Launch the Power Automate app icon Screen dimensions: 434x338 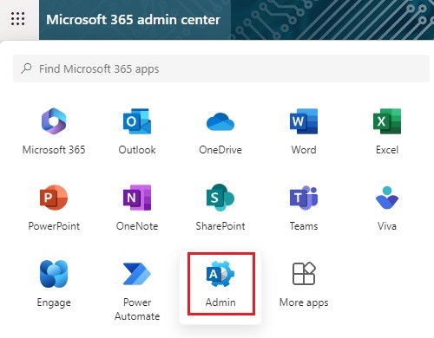pyautogui.click(x=137, y=274)
